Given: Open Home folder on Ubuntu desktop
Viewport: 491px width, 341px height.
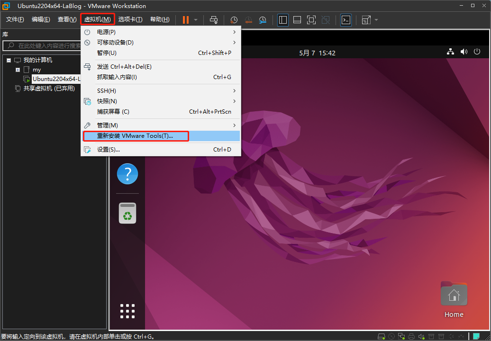Looking at the screenshot, I should click(454, 299).
